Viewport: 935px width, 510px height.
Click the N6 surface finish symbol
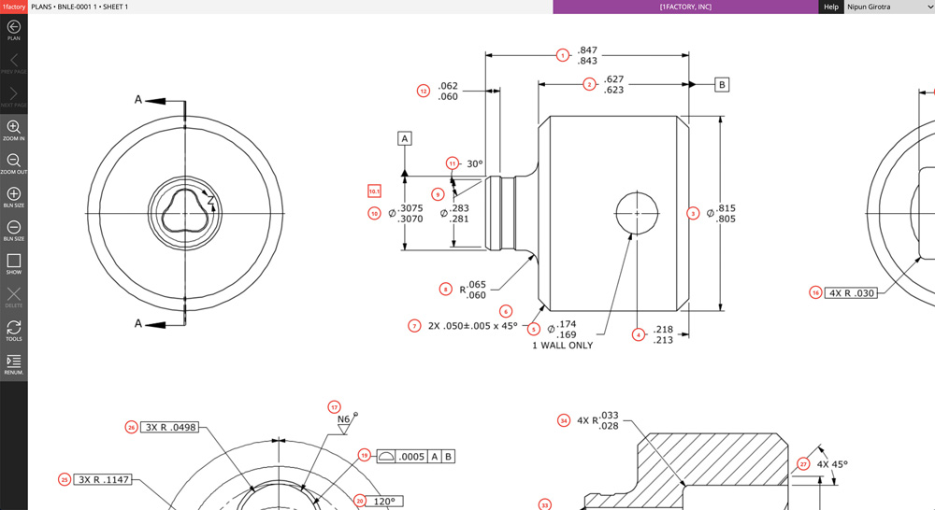pos(344,424)
